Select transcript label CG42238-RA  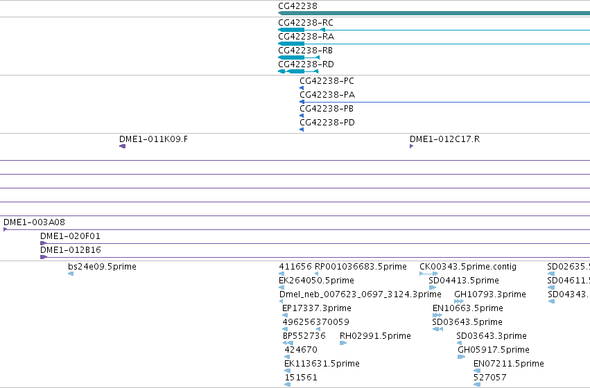[x=306, y=37]
